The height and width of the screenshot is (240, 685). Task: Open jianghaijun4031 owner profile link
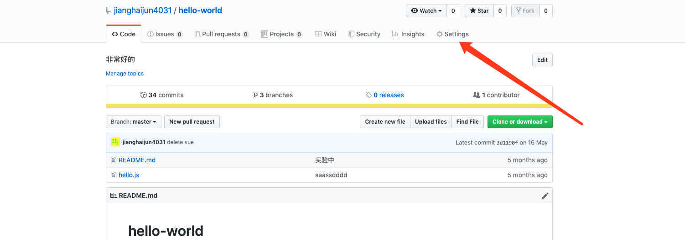pyautogui.click(x=143, y=10)
